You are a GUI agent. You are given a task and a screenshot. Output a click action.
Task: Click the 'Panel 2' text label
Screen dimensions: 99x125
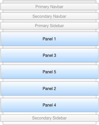point(49,89)
